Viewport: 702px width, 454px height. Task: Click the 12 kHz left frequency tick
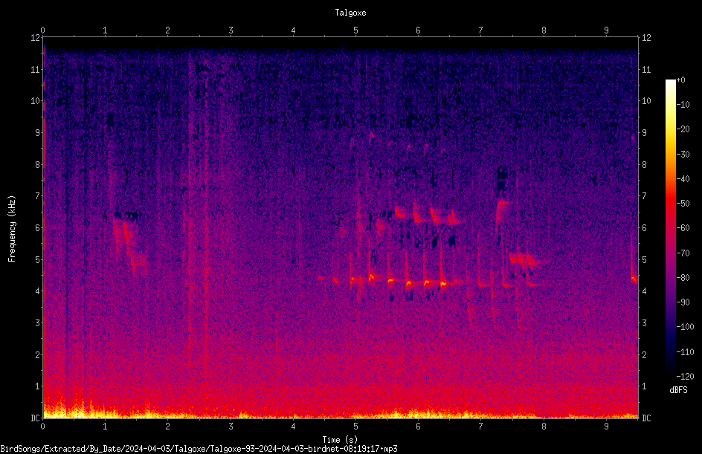[36, 38]
